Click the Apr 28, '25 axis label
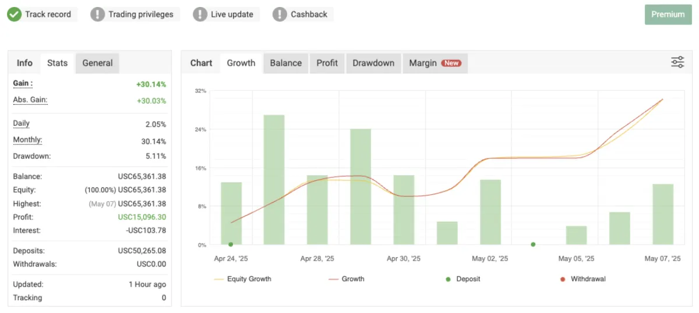The image size is (699, 313). [317, 258]
